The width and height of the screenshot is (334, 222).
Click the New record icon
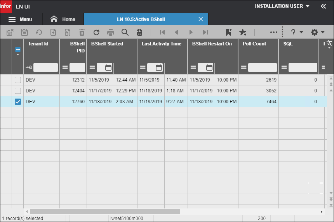[x=53, y=32]
